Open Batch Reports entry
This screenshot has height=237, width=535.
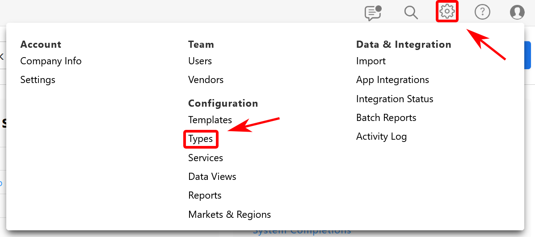[386, 118]
